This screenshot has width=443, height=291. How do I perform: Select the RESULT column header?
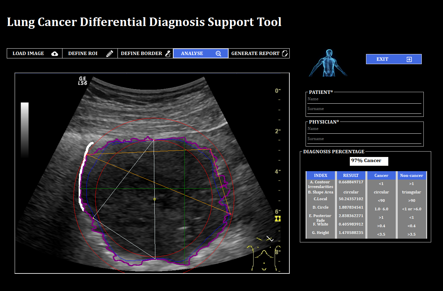point(350,176)
